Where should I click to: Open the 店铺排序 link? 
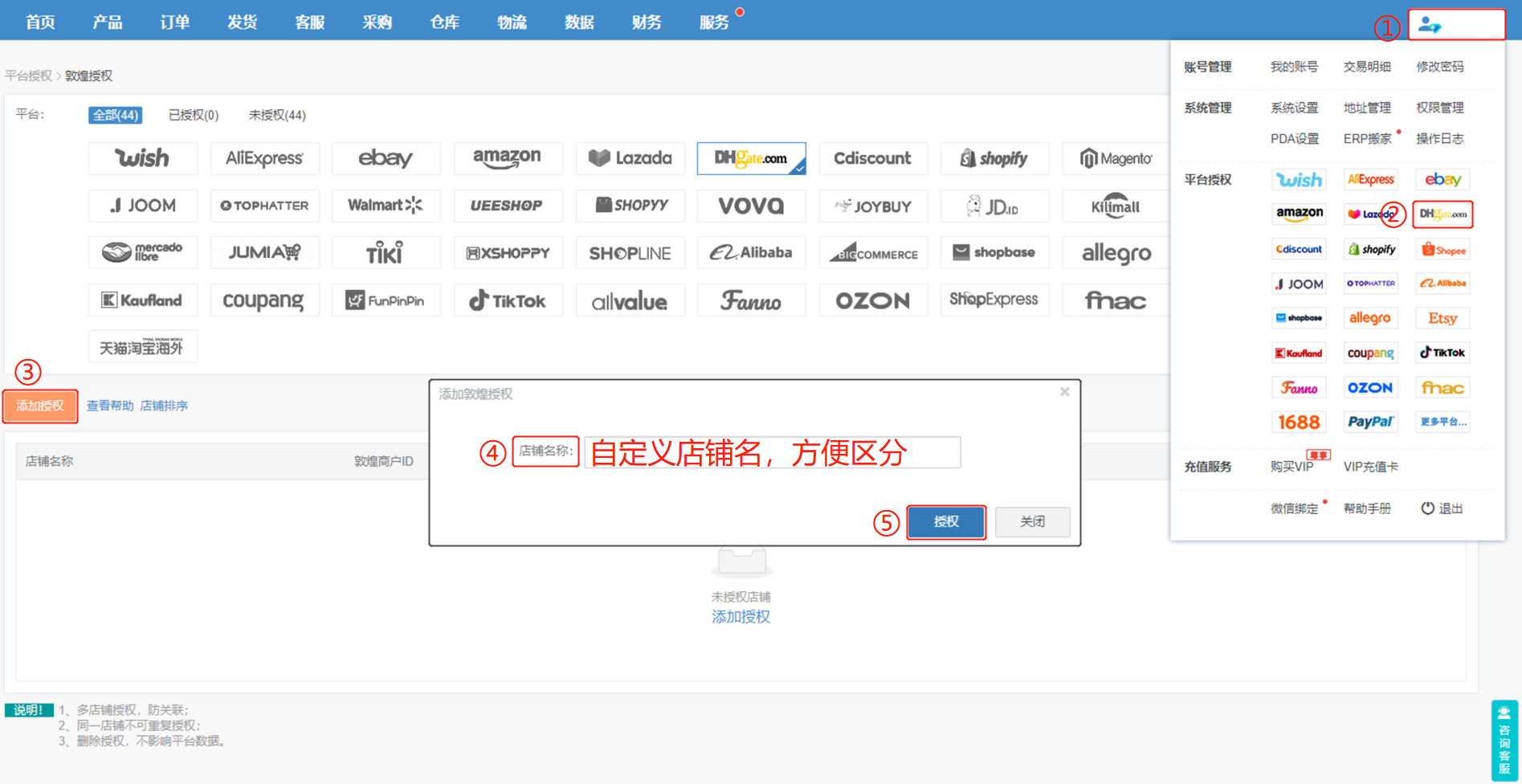pyautogui.click(x=164, y=406)
